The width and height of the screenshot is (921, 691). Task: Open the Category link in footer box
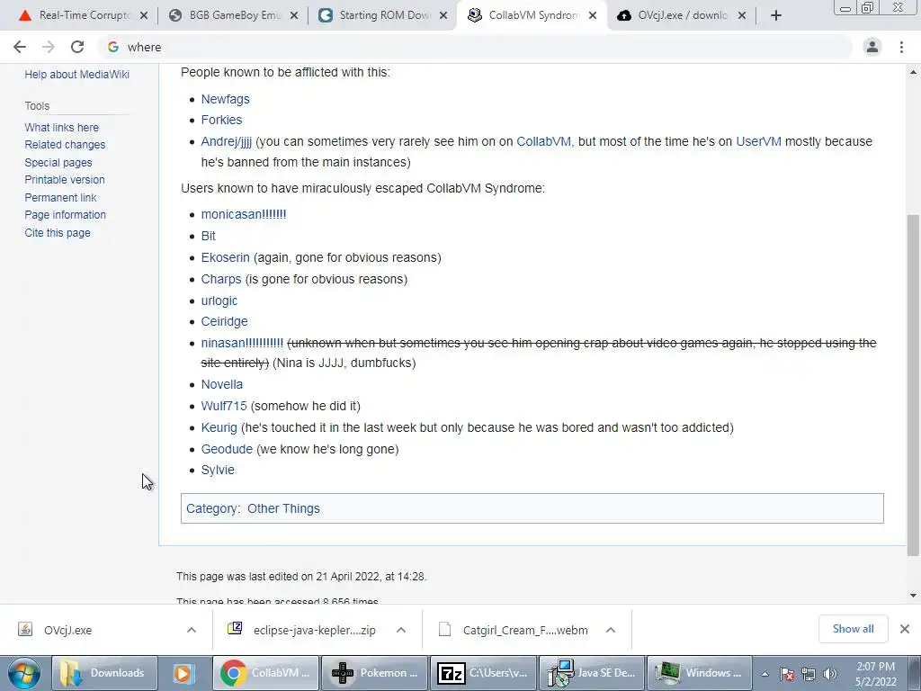(212, 509)
